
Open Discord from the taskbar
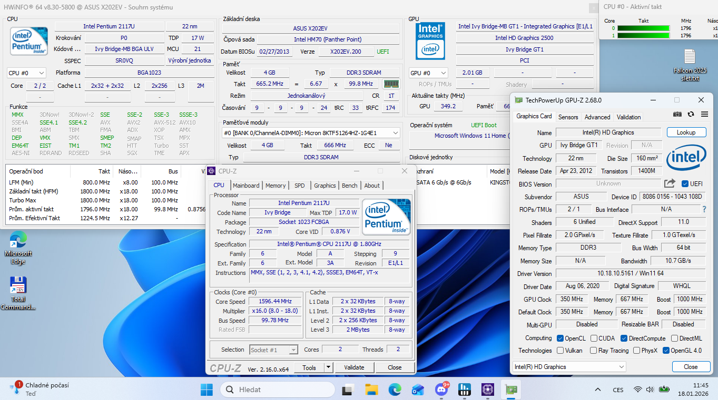[x=441, y=389]
